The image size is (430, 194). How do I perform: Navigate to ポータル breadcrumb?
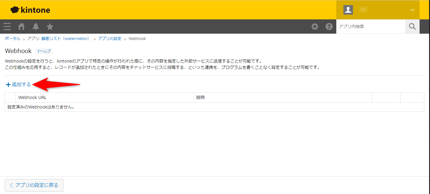tap(12, 39)
